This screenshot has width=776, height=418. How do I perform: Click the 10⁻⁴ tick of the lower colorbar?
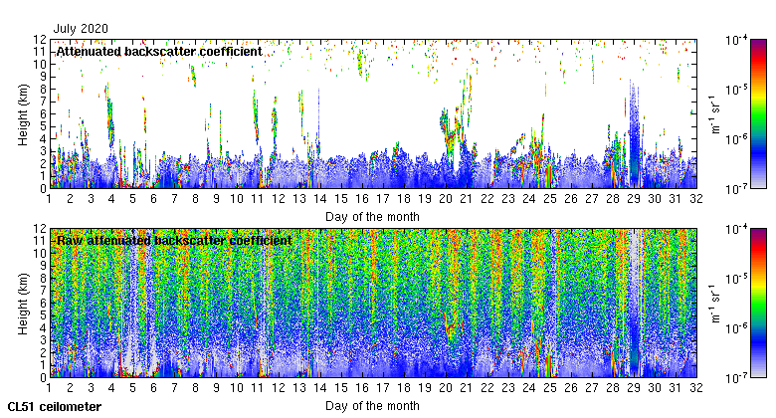pos(736,229)
